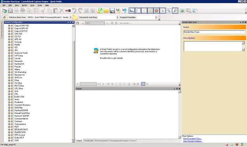Viewport: 247px width, 147px height.
Task: Open the Tools menu
Action: [40, 5]
